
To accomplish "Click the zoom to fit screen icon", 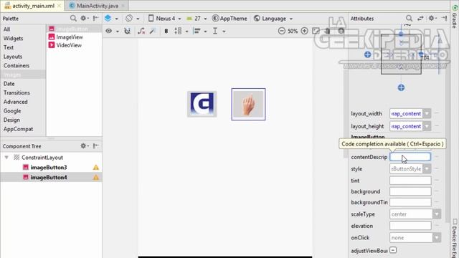I will [316, 31].
